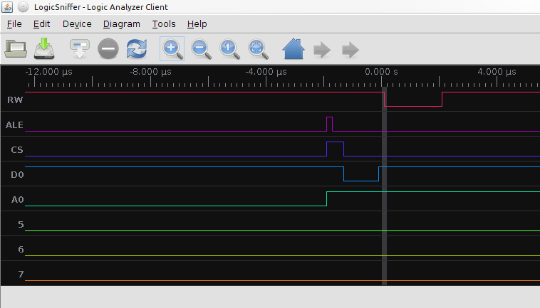The height and width of the screenshot is (308, 540).
Task: Select the ALE channel label
Action: point(14,124)
